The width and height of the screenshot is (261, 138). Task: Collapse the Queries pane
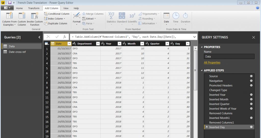pyautogui.click(x=39, y=37)
